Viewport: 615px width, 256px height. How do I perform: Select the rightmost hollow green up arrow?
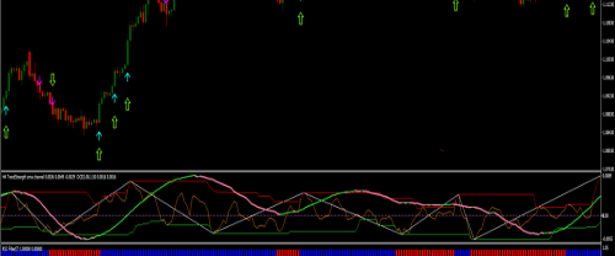[x=593, y=8]
